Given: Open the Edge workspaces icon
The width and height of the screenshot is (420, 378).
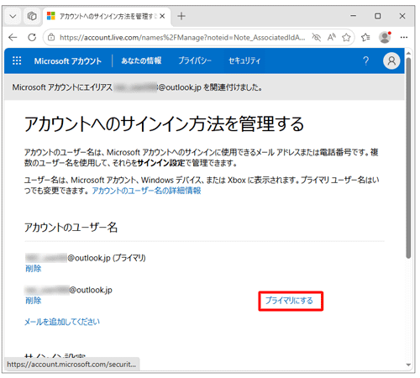Looking at the screenshot, I should point(32,16).
